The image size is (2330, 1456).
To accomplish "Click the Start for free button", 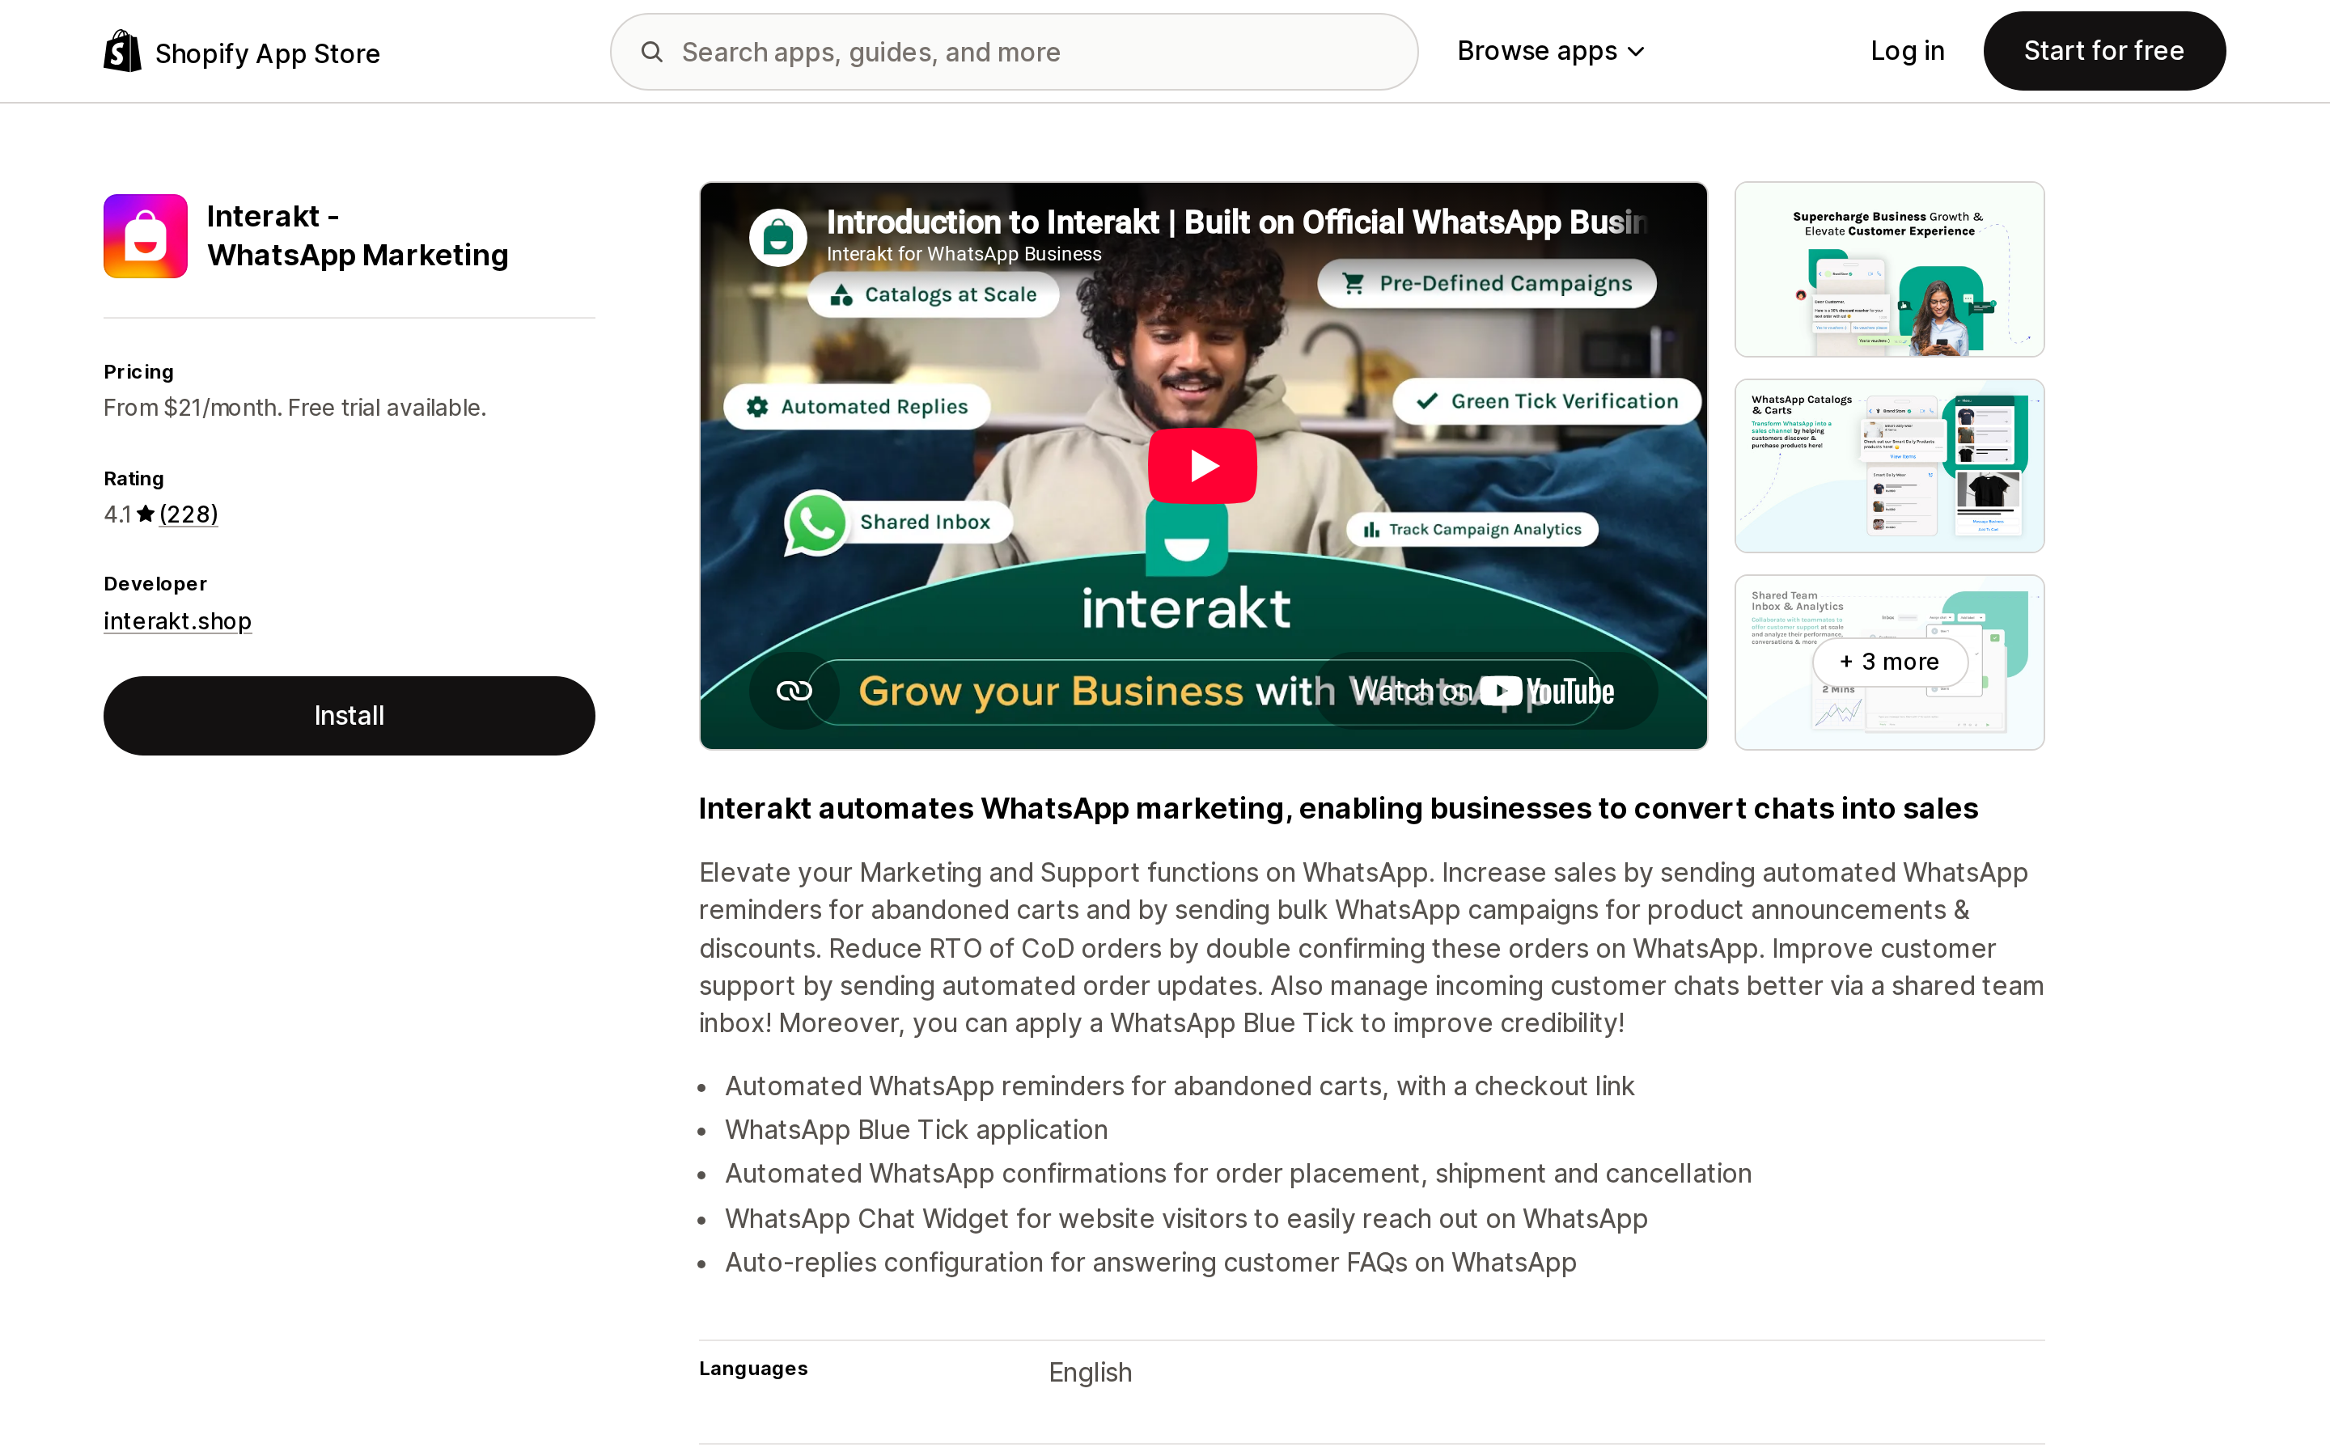I will coord(2103,51).
